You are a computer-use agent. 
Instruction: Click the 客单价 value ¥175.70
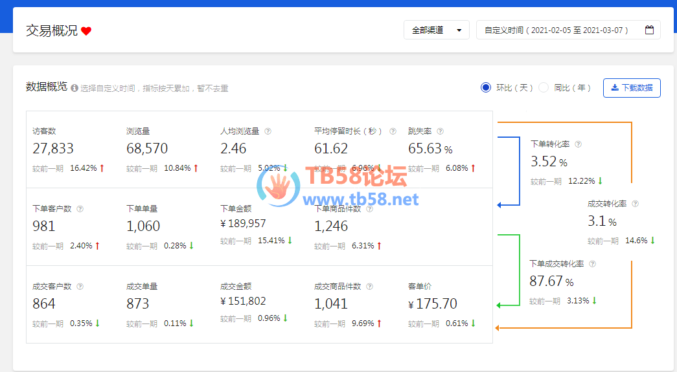click(433, 304)
